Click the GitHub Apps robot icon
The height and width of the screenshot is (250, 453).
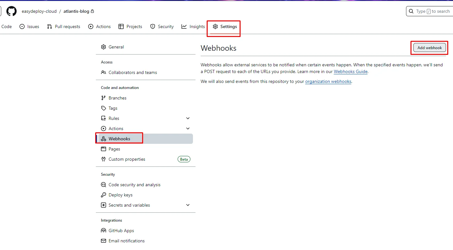point(104,231)
